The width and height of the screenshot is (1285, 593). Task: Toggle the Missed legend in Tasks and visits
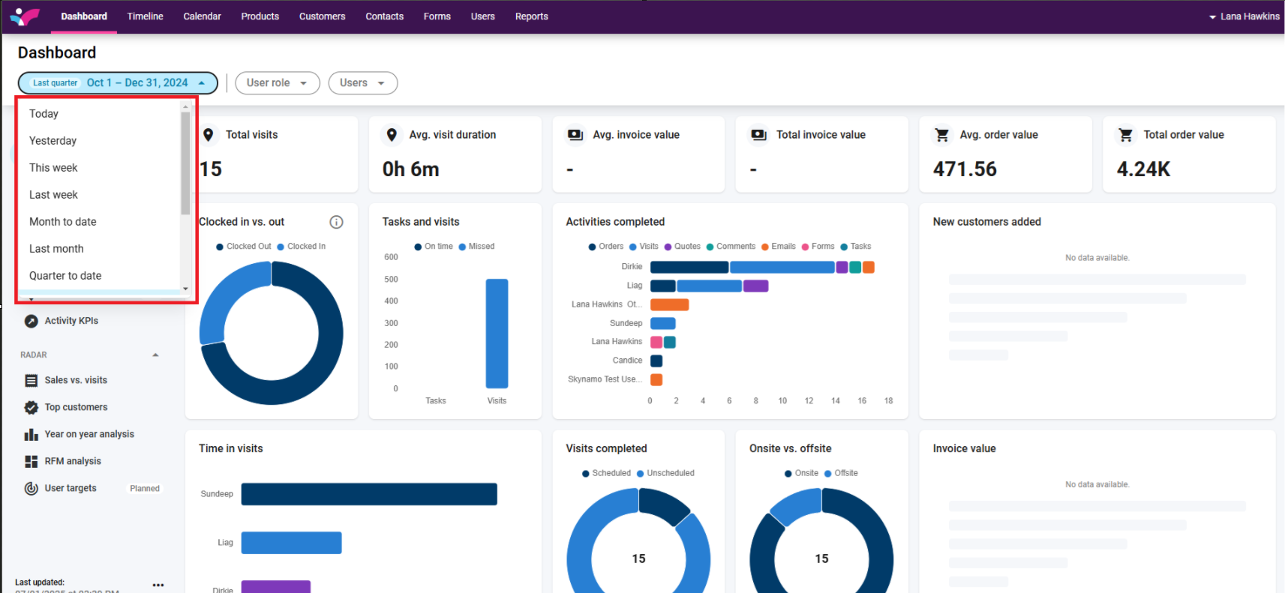476,247
